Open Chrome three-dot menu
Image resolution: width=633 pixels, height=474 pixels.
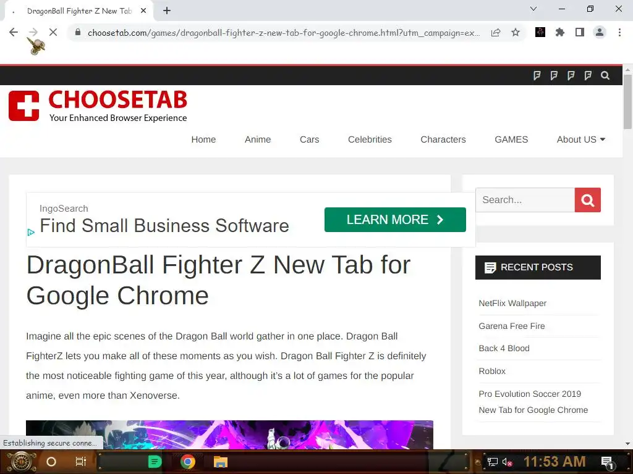[619, 32]
